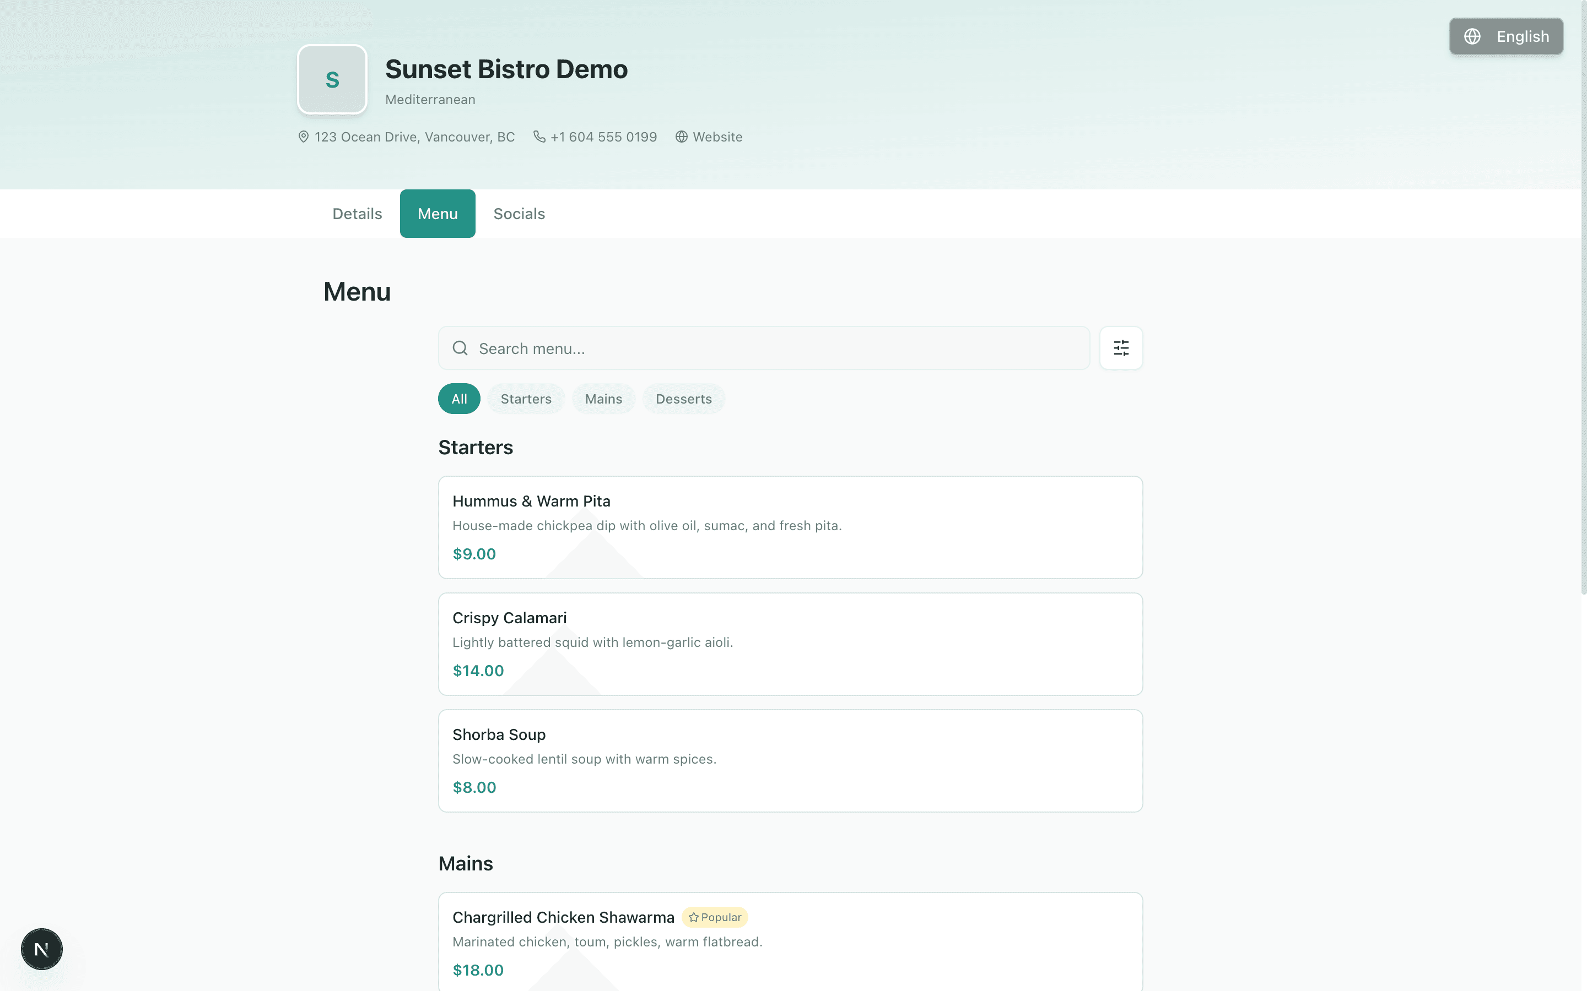Image resolution: width=1587 pixels, height=991 pixels.
Task: Click the search magnifier icon
Action: 460,348
